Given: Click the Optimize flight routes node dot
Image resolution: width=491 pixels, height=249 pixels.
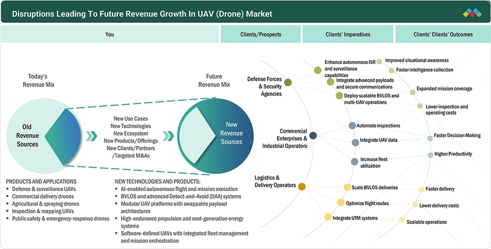Looking at the screenshot, I should [x=341, y=203].
